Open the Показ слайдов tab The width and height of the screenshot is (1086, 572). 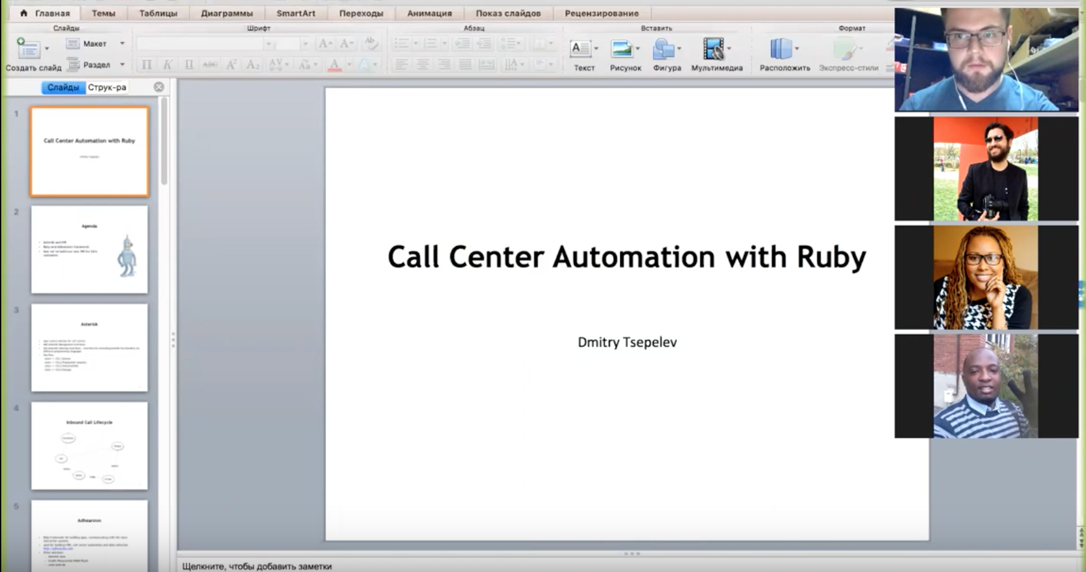click(x=508, y=13)
